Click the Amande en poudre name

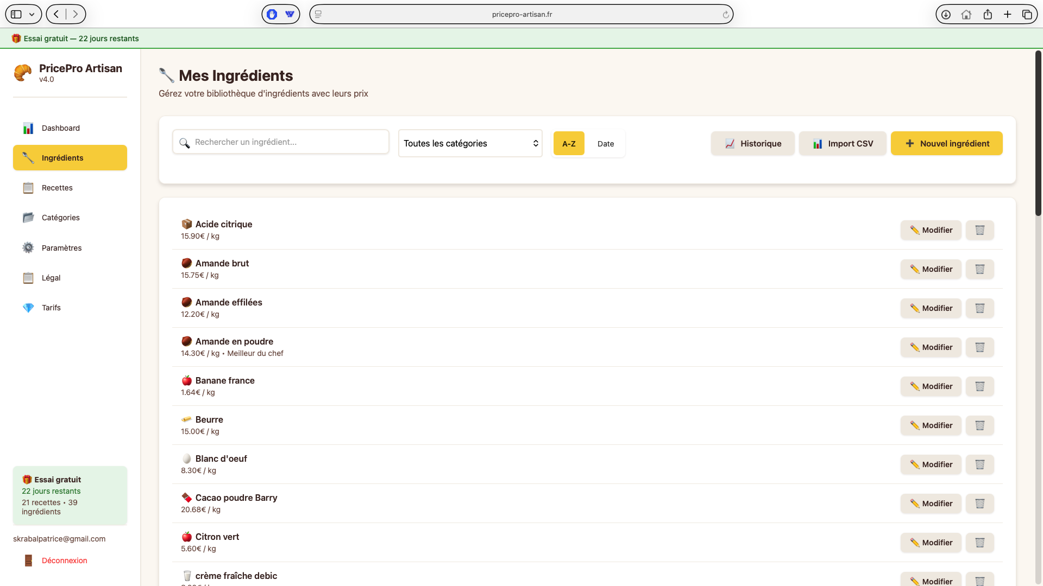click(234, 341)
